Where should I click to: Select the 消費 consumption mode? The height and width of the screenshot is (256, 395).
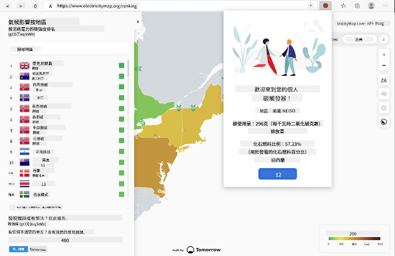coord(359,39)
